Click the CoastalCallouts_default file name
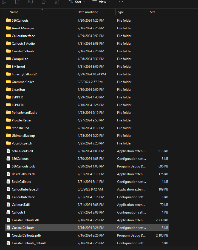198x250 pixels. coord(29,243)
